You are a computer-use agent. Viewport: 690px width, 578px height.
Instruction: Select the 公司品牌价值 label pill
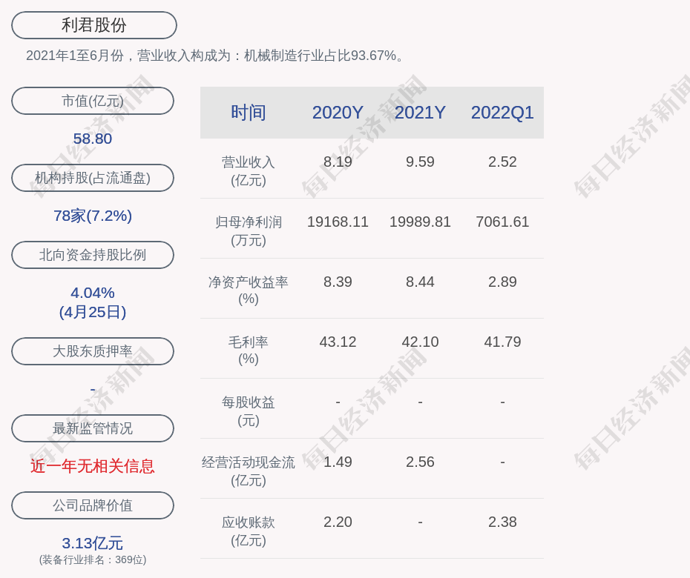coord(93,505)
